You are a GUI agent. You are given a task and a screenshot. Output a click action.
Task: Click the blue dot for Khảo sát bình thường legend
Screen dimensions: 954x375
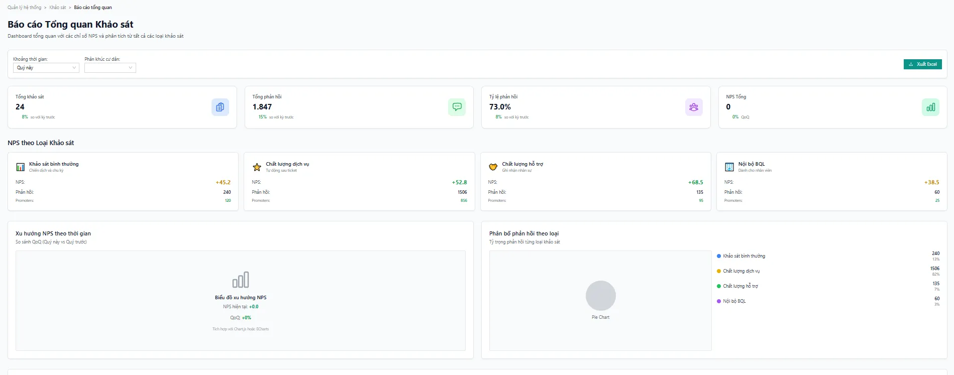pyautogui.click(x=719, y=256)
